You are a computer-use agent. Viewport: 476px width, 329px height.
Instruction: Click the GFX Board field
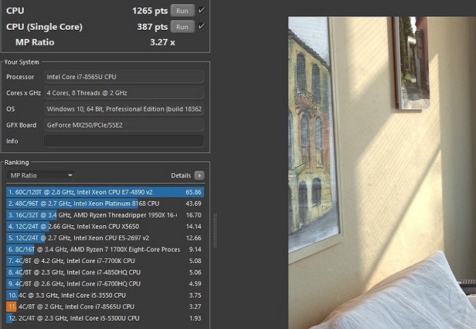coord(124,125)
